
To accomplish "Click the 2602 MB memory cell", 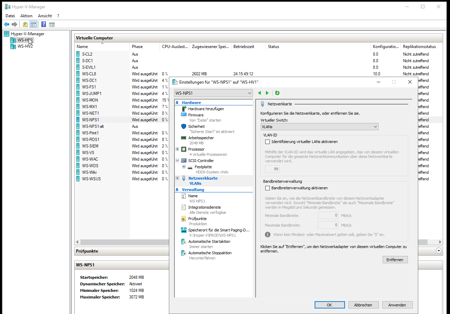I will click(x=200, y=74).
